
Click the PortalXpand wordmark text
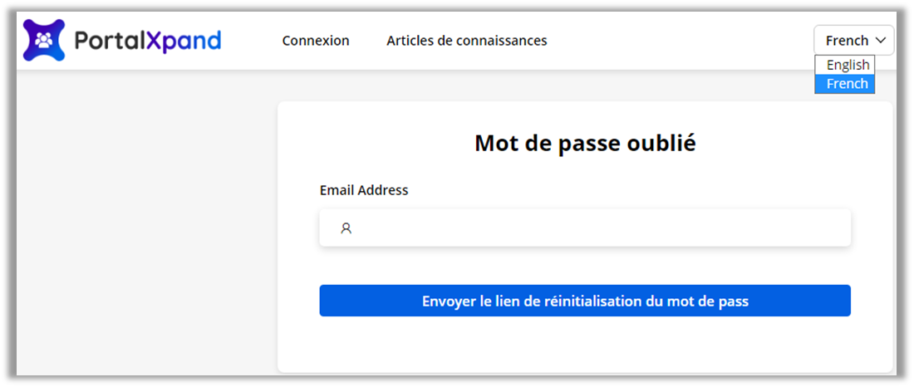147,41
